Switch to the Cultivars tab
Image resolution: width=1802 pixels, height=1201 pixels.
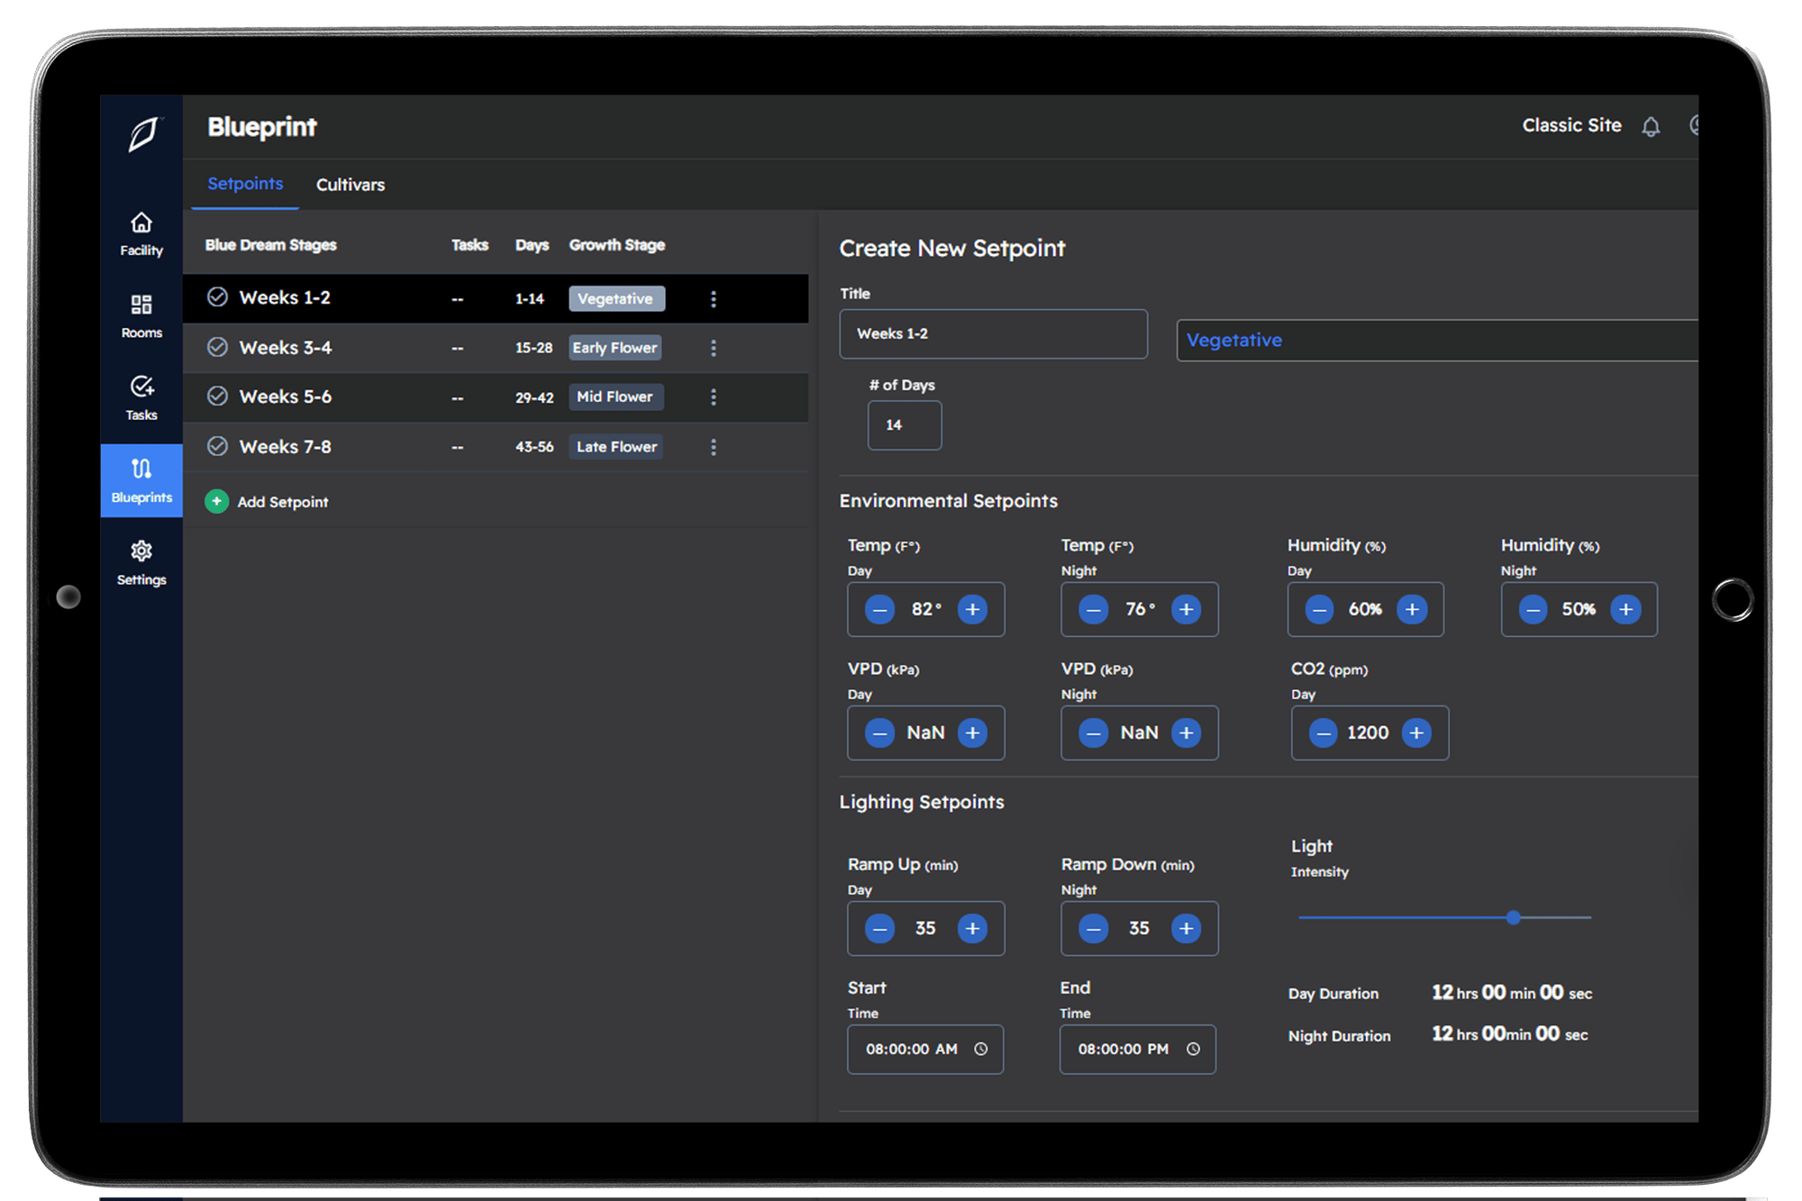click(x=350, y=185)
